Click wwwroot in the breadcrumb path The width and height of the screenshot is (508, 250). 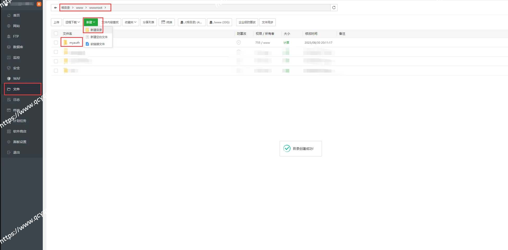pyautogui.click(x=96, y=8)
